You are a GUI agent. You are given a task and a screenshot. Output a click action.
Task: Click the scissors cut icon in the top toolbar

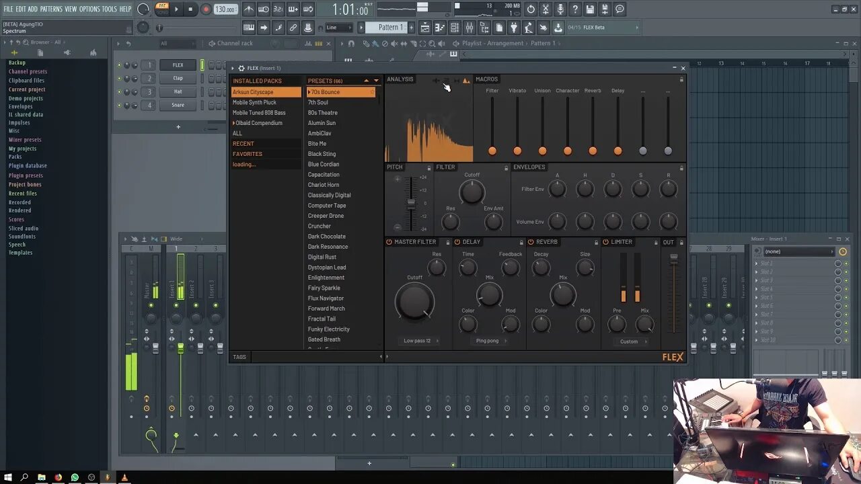coord(546,9)
